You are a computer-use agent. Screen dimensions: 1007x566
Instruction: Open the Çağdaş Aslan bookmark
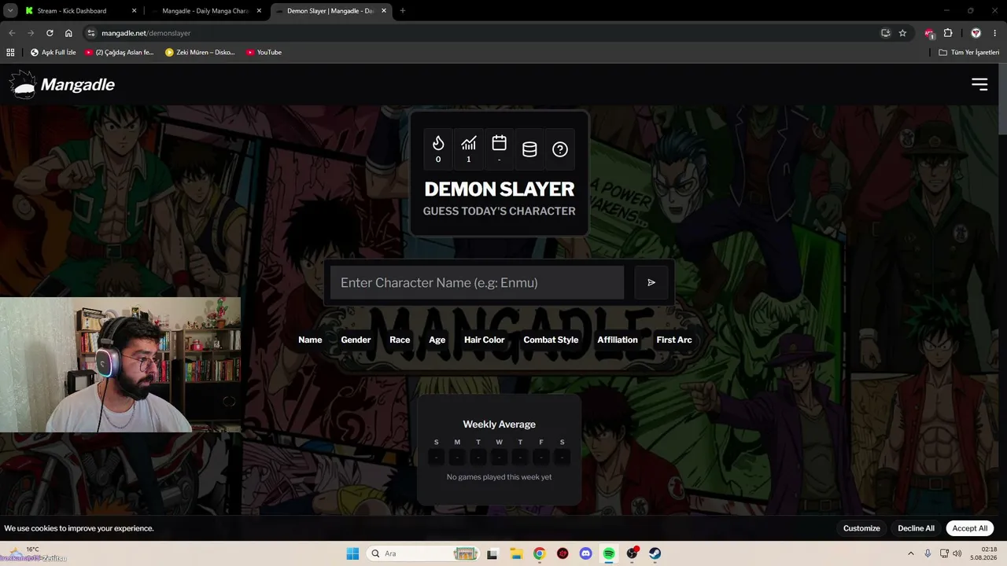(x=120, y=52)
